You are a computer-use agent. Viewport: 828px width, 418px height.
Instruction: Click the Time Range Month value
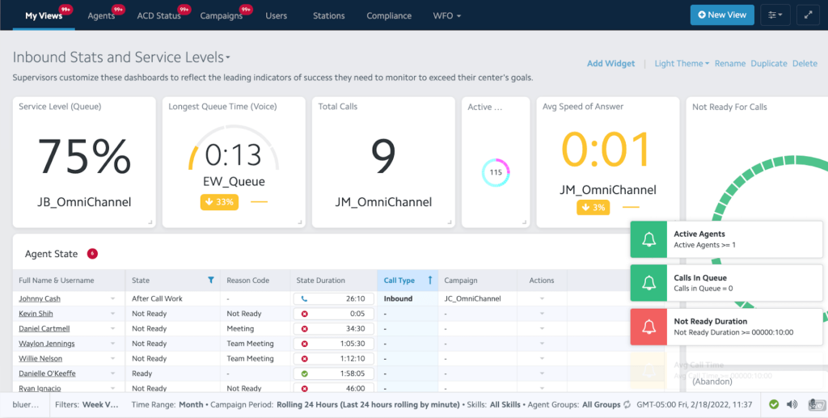click(x=191, y=405)
